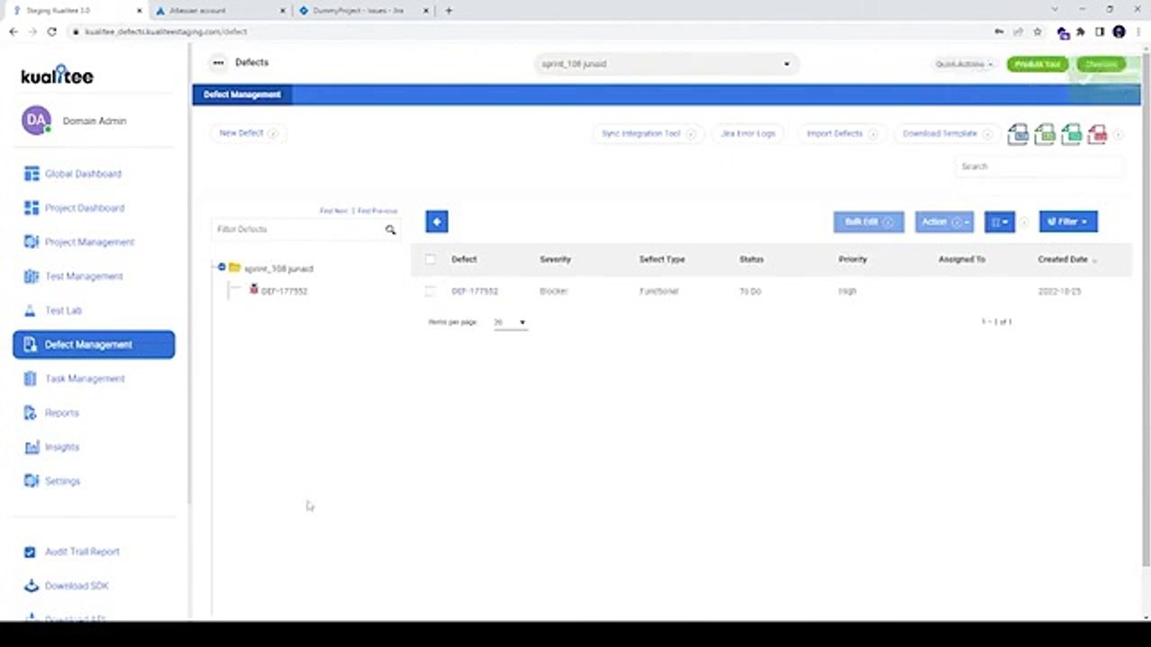Go to Project Management section
Image resolution: width=1151 pixels, height=647 pixels.
89,242
